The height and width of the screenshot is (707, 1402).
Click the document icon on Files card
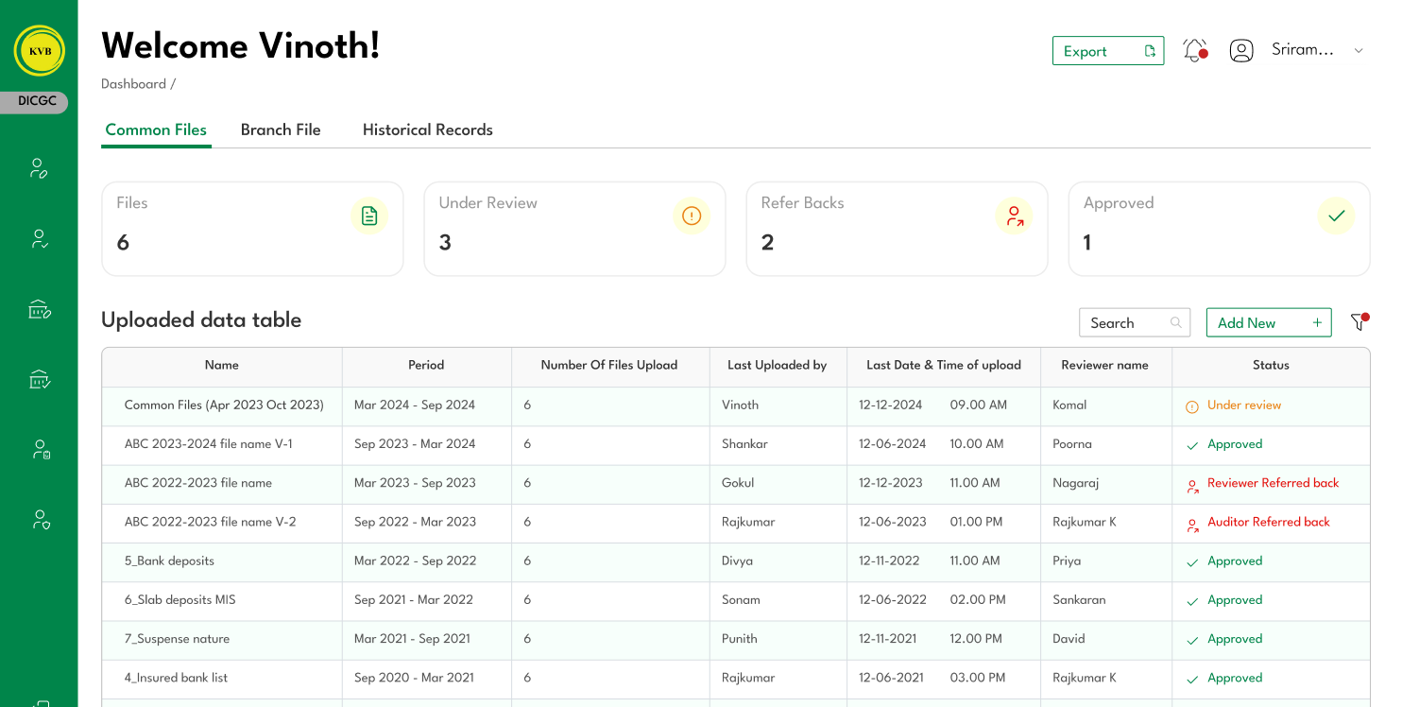tap(369, 216)
